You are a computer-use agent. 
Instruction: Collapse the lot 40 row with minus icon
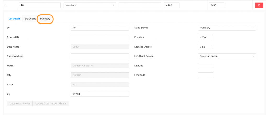6,5
